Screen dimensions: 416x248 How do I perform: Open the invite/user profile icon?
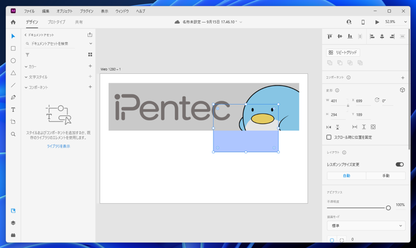pos(349,22)
